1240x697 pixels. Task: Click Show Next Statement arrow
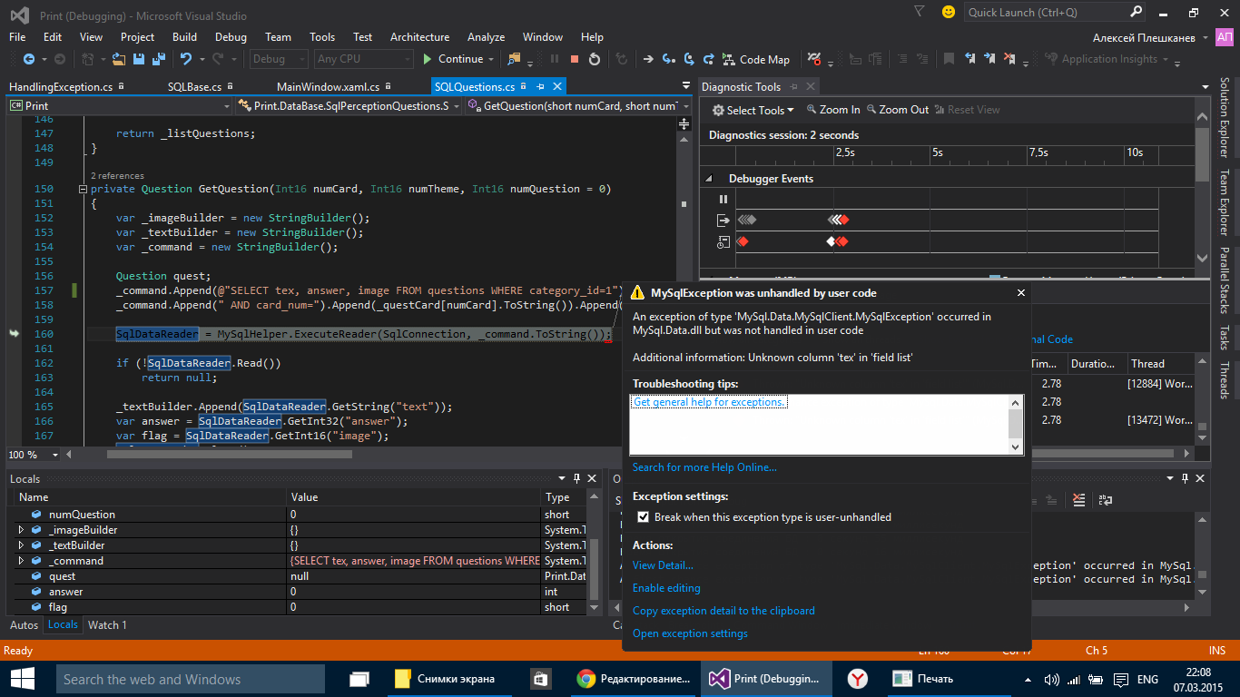[648, 59]
